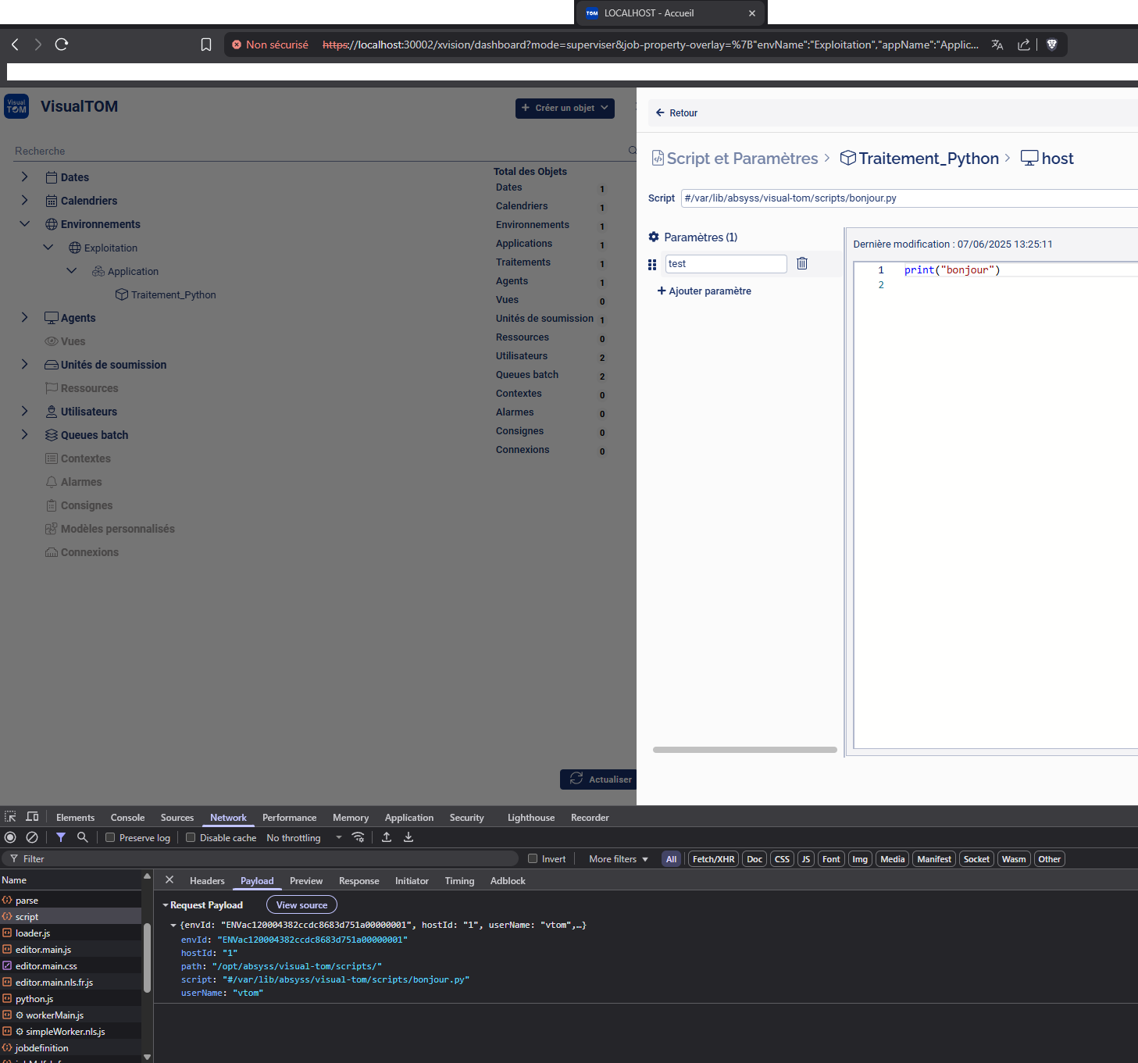Enable the Disable cache checkbox
This screenshot has height=1063, width=1138.
[x=191, y=837]
